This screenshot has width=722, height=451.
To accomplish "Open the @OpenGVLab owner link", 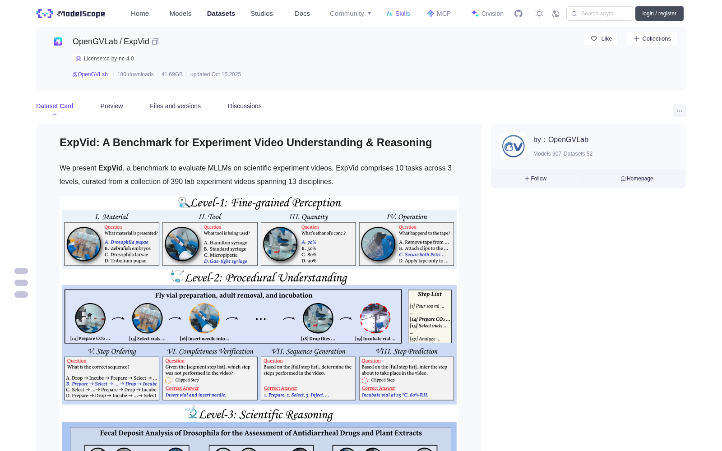I will point(90,74).
